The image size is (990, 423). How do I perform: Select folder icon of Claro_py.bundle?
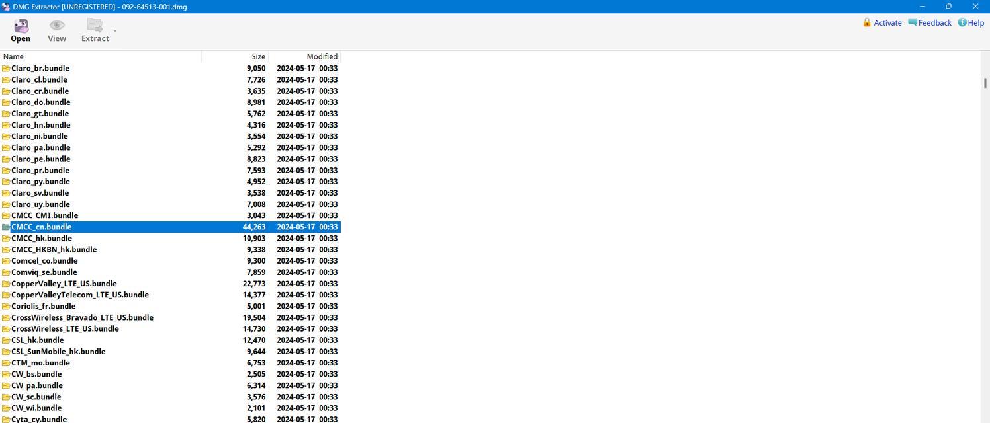click(x=6, y=181)
